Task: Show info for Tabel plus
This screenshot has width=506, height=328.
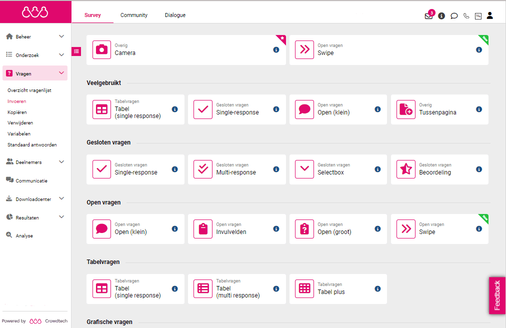Action: click(x=377, y=288)
